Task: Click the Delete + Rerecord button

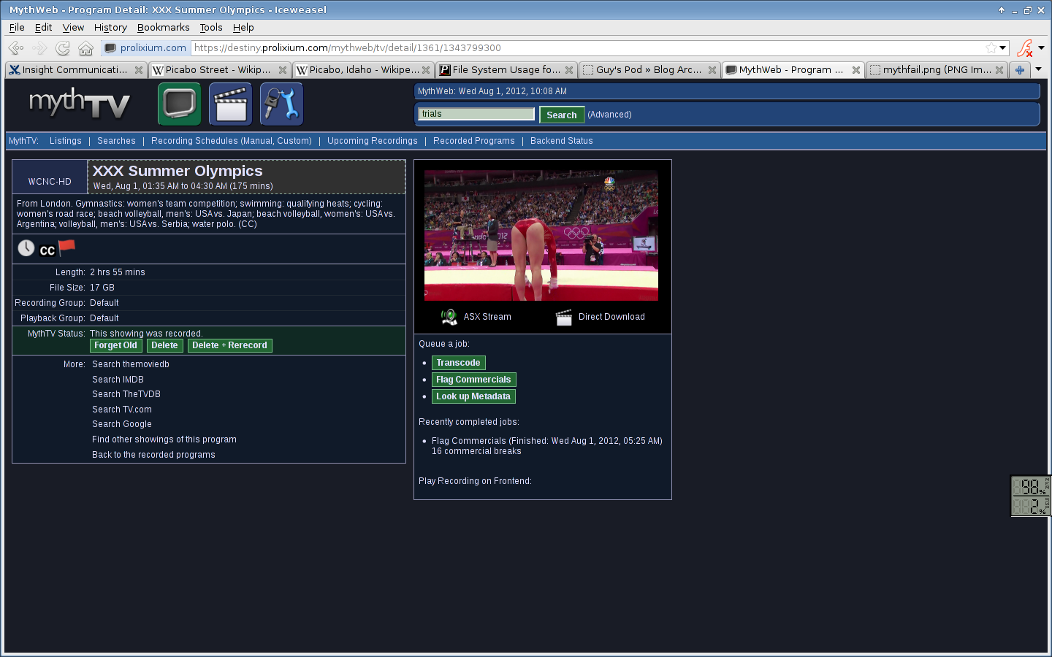Action: click(x=229, y=345)
